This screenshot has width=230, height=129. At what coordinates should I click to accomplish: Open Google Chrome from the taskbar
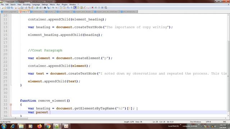click(48, 126)
